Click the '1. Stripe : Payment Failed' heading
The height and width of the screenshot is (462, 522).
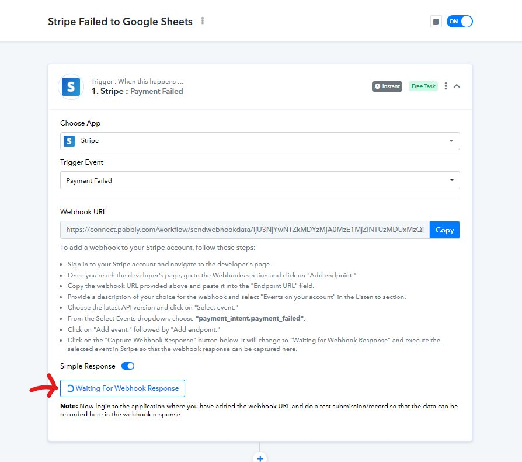tap(137, 91)
